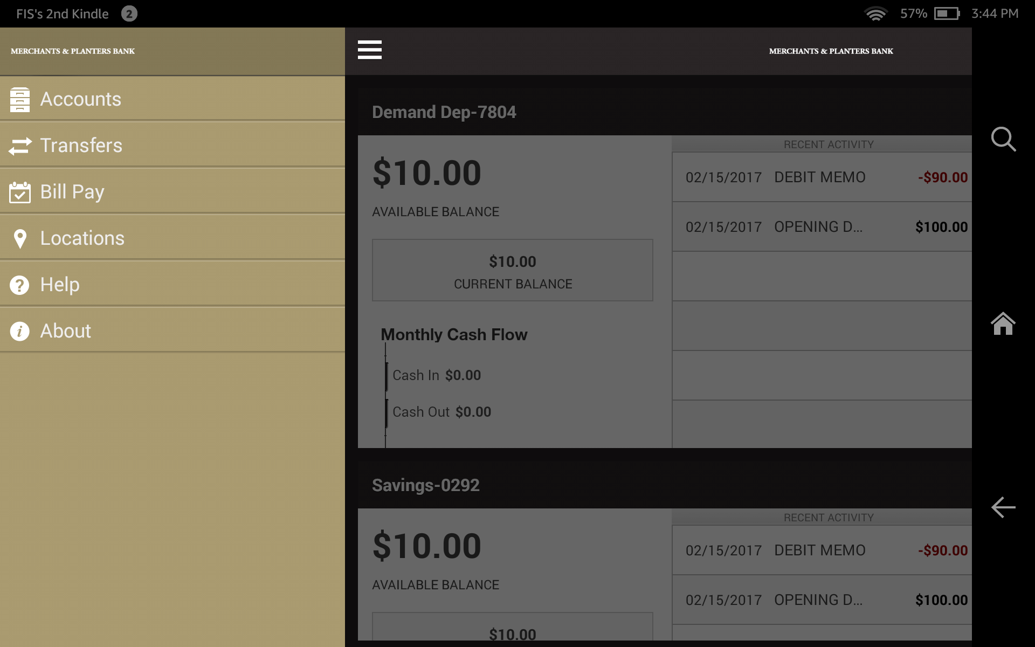Expand the Demand Dep-7804 account details
Screen dimensions: 1035x647
point(444,112)
